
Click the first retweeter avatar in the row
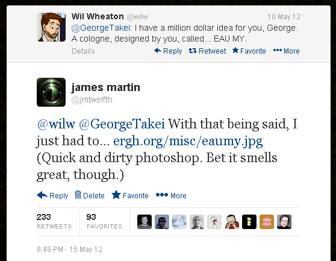click(145, 222)
